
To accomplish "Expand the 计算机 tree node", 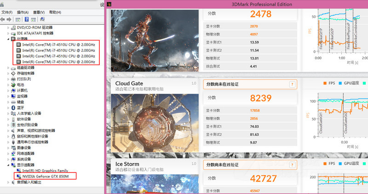I will click(x=8, y=90).
